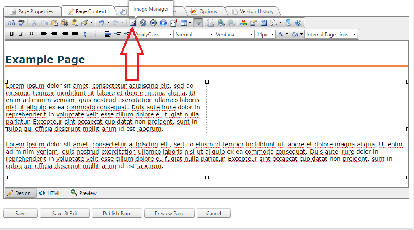This screenshot has width=414, height=230.
Task: Run the spell checker
Action: coord(21,23)
